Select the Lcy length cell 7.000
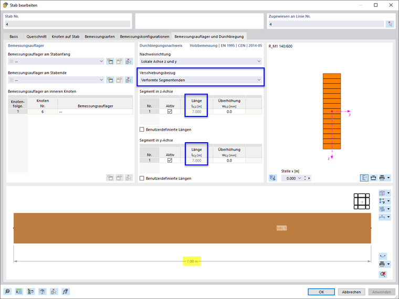Viewport: 399px width, 299px height. click(196, 160)
